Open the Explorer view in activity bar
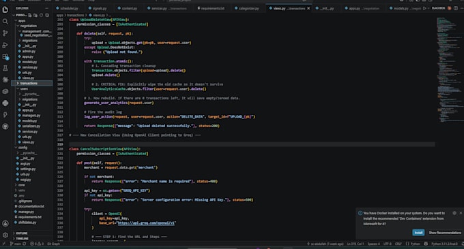 coord(5,10)
